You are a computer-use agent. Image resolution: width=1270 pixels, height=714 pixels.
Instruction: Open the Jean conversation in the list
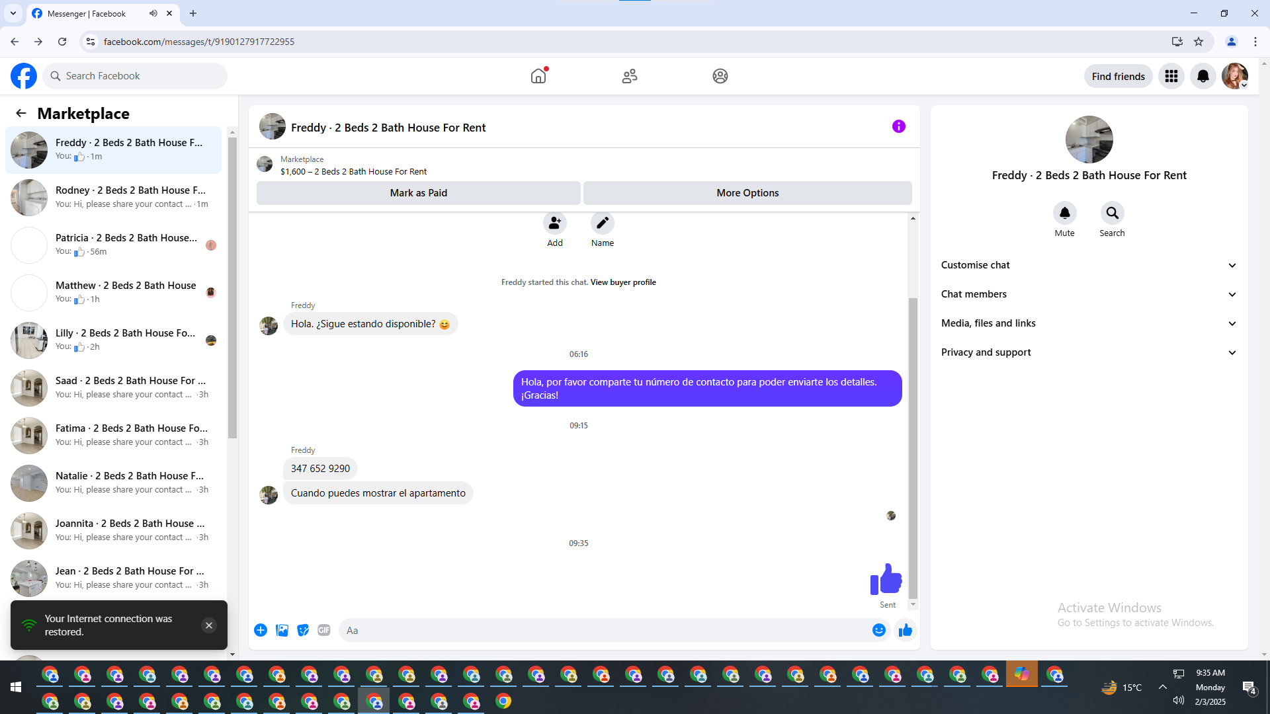[x=114, y=578]
